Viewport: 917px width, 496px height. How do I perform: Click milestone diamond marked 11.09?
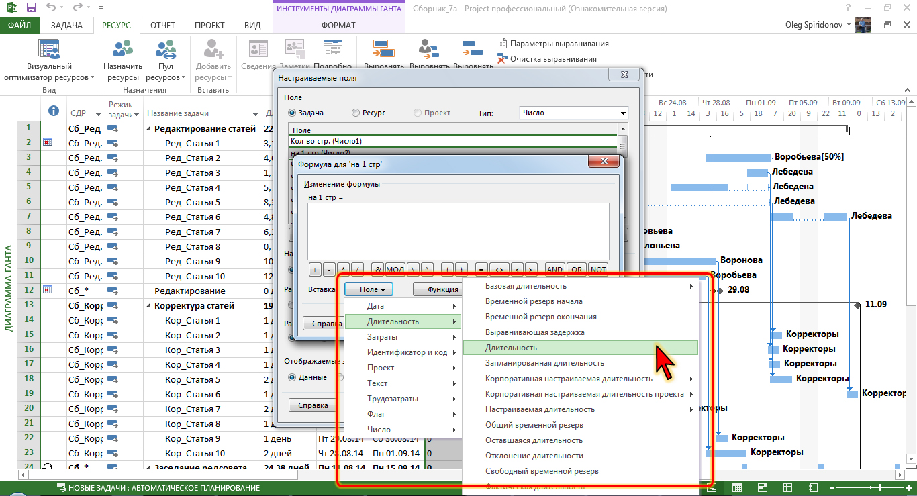tap(857, 305)
